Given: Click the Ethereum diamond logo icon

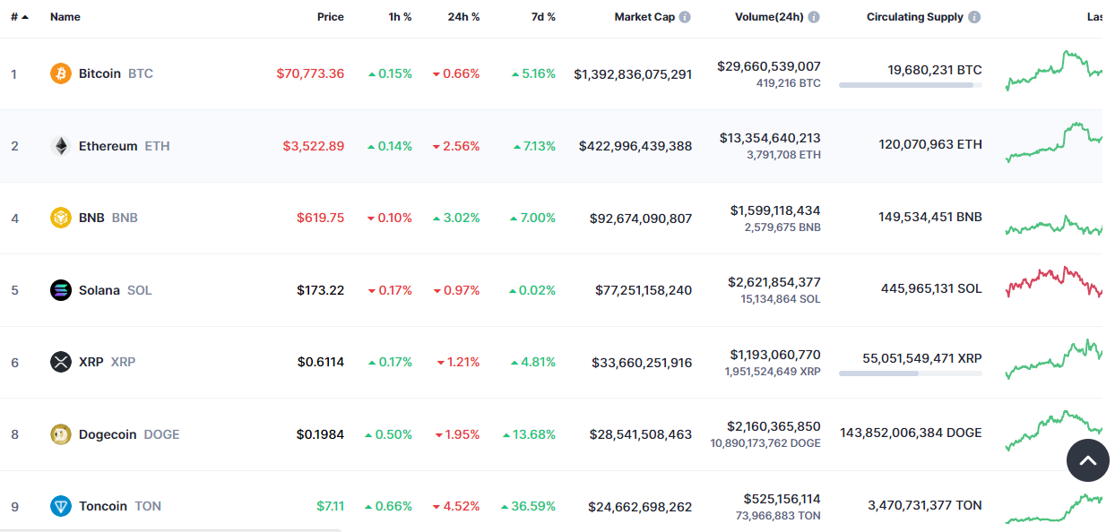Looking at the screenshot, I should tap(61, 146).
